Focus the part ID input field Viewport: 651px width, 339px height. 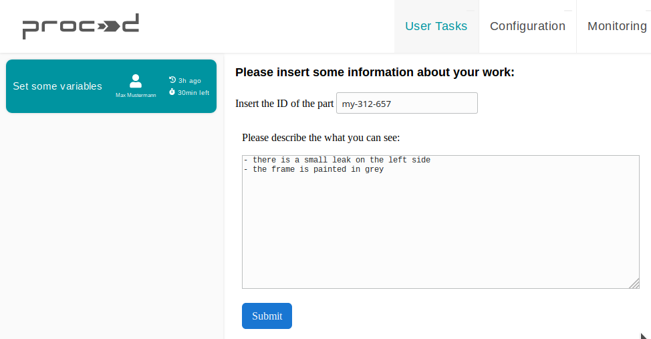[x=406, y=103]
